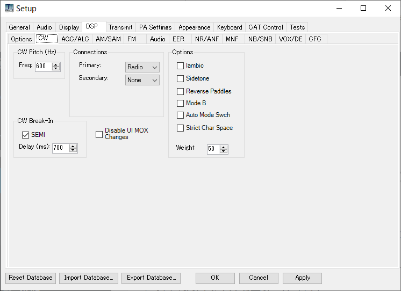Enable the Iambic checkbox

tap(181, 66)
